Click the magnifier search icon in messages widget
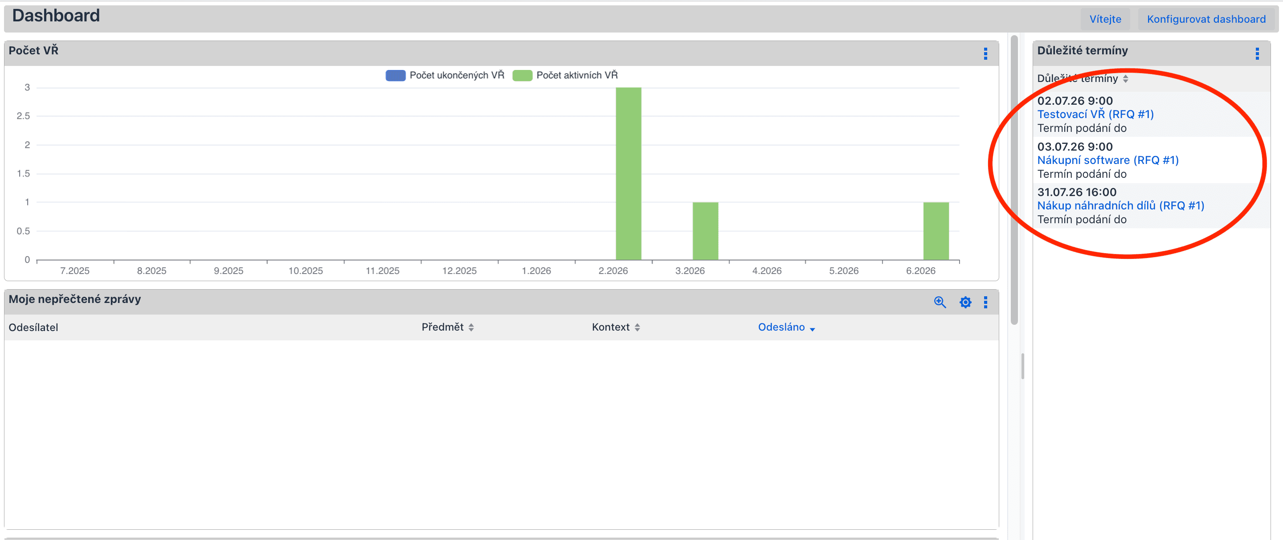 click(x=940, y=303)
